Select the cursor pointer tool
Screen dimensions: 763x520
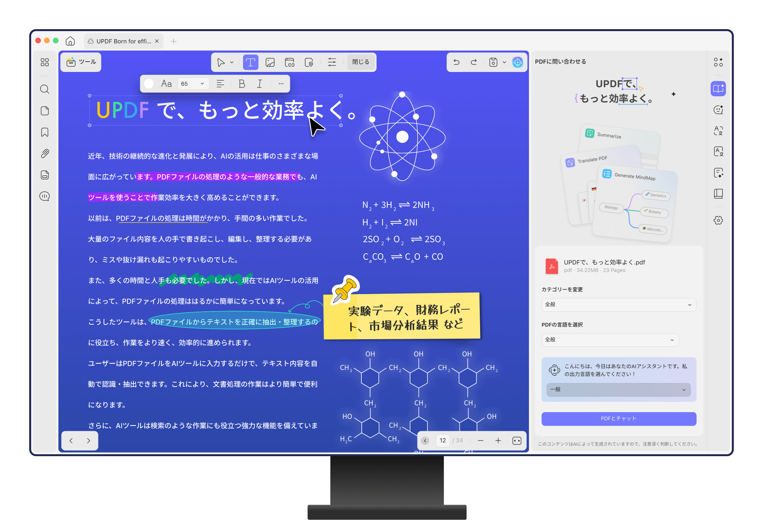coord(221,62)
